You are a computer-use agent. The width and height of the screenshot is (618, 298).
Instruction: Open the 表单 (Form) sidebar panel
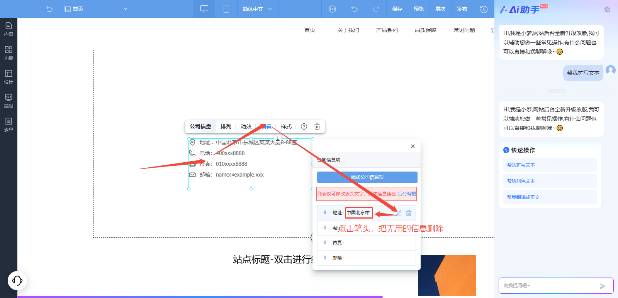tap(8, 125)
